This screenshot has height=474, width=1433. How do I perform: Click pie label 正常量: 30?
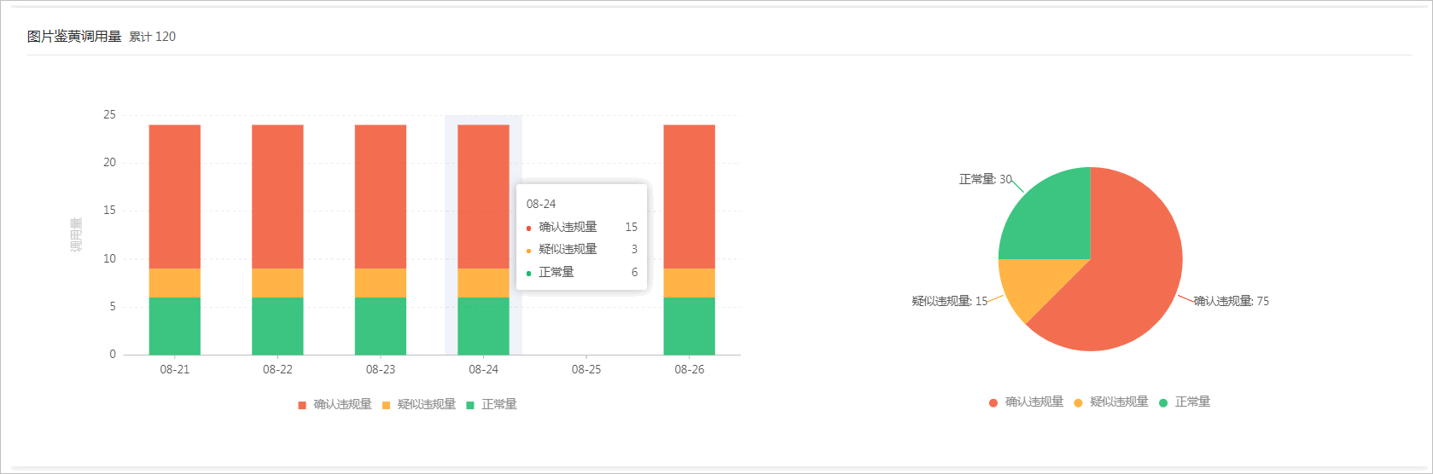click(x=985, y=179)
